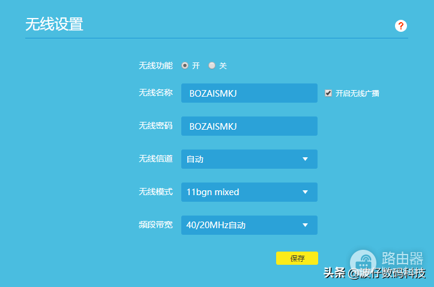434x287 pixels.
Task: Focus the 无线名称 input field
Action: pyautogui.click(x=249, y=93)
